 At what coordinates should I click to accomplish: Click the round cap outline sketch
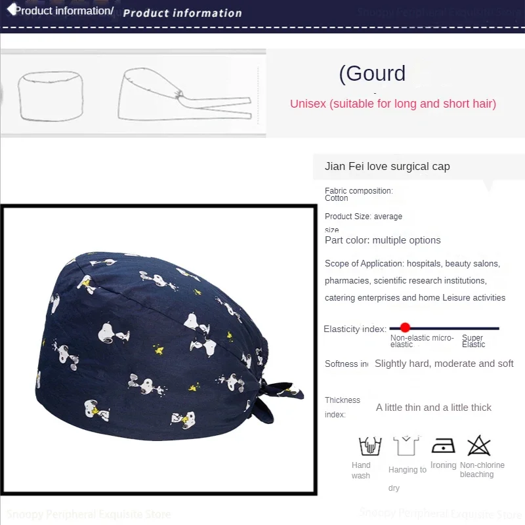coord(51,96)
